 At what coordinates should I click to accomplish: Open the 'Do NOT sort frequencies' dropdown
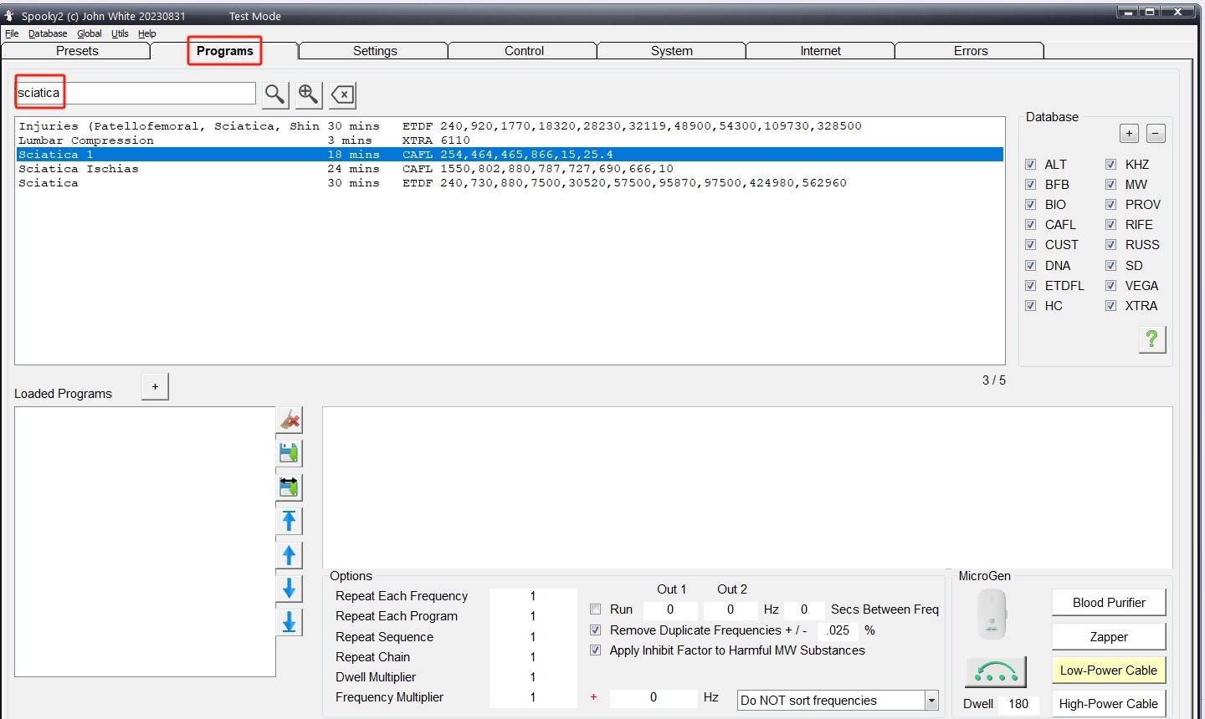931,701
